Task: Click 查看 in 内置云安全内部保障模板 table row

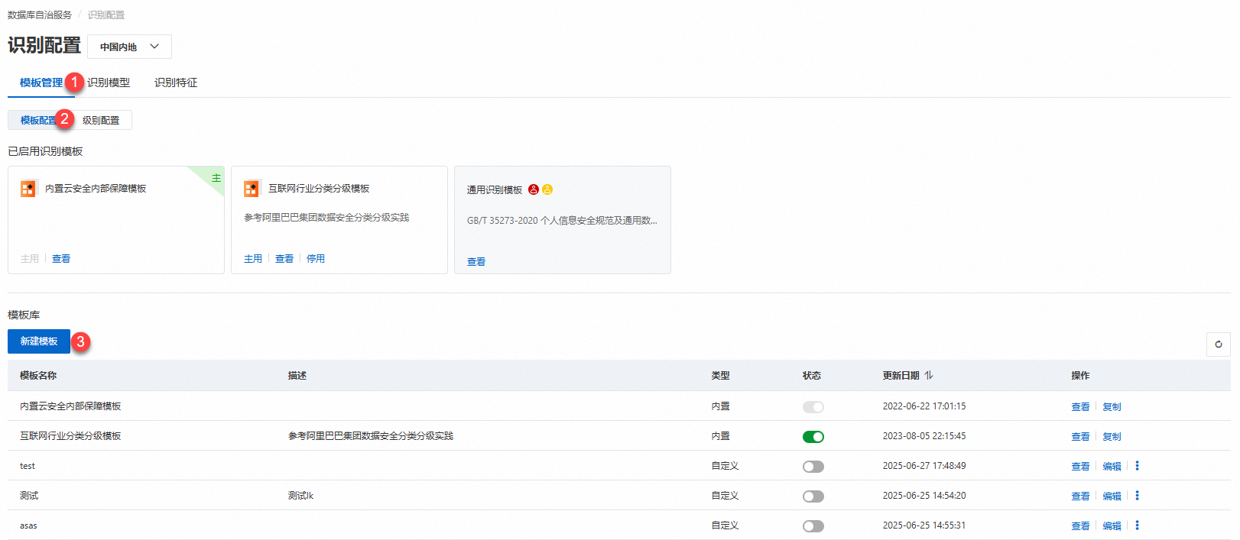Action: coord(1080,407)
